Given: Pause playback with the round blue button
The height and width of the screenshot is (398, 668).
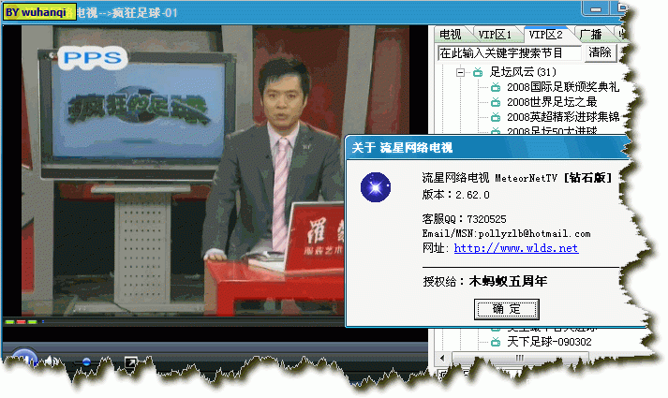Looking at the screenshot, I should 23,358.
